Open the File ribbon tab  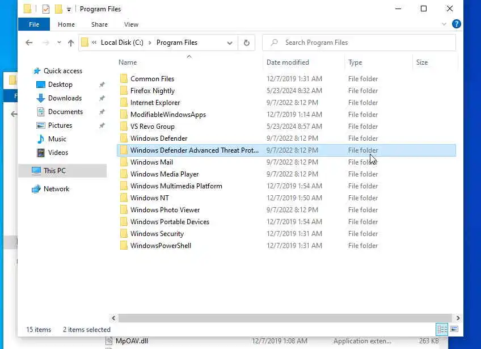34,24
